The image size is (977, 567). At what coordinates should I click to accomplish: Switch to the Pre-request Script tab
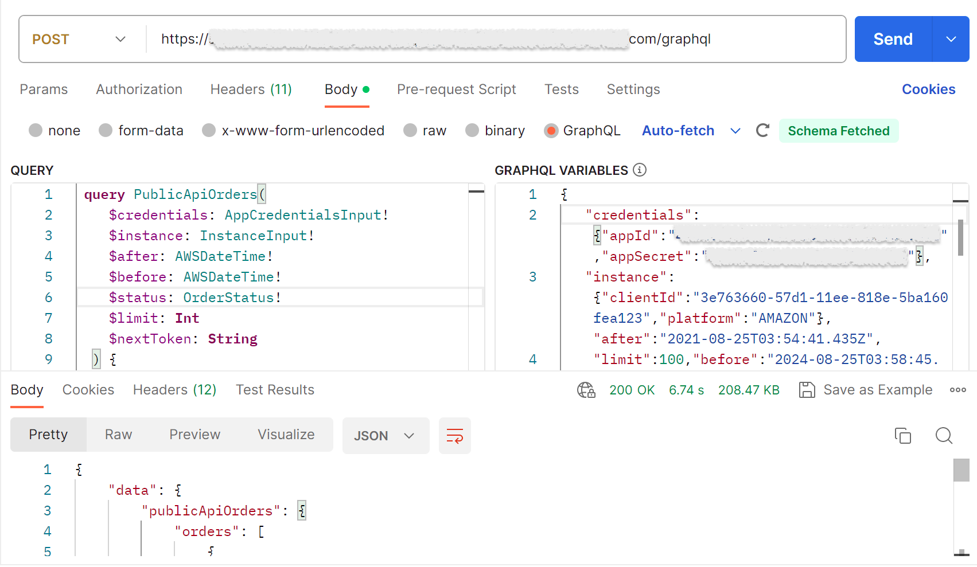point(456,89)
